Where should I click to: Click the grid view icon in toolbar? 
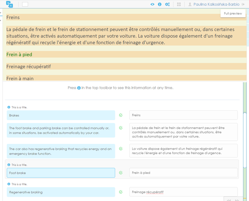point(179,4)
